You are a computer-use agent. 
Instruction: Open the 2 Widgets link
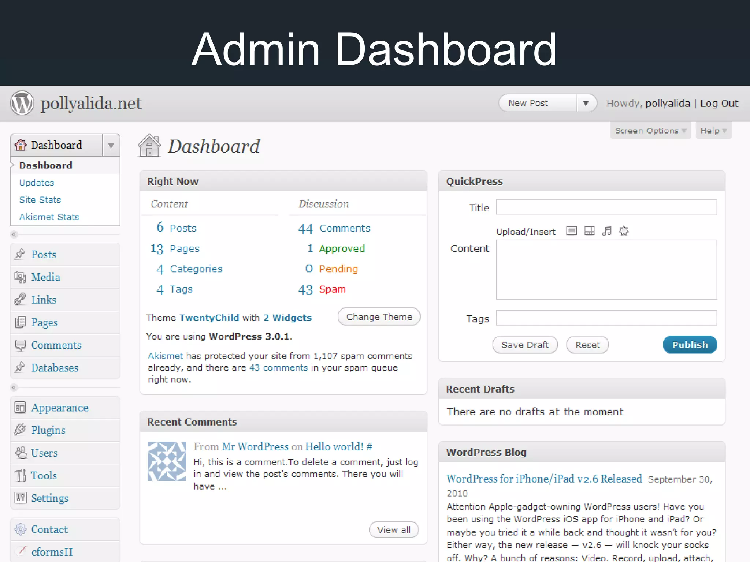pyautogui.click(x=287, y=318)
